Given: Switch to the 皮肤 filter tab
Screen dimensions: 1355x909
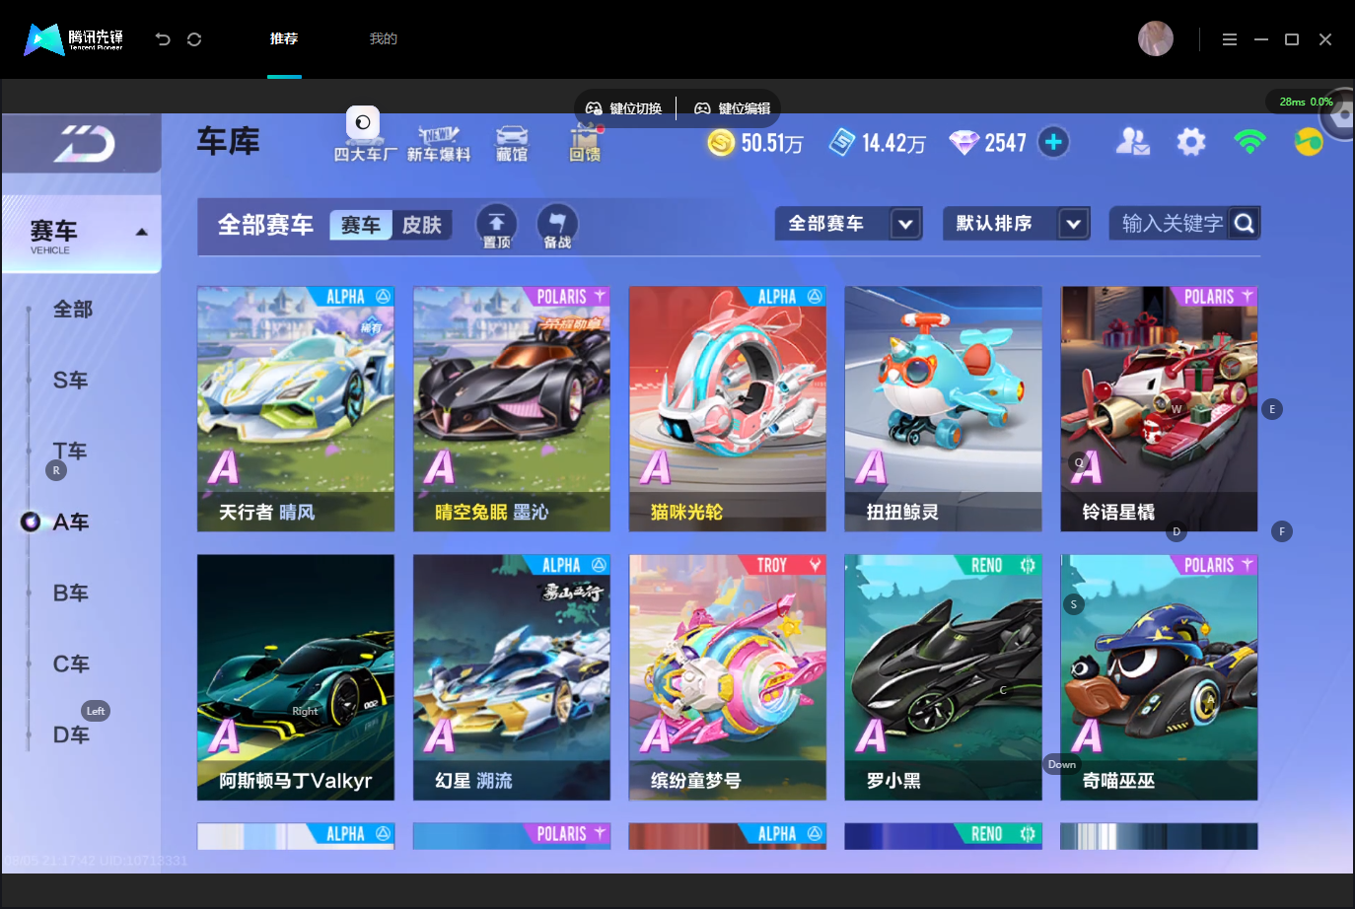Looking at the screenshot, I should point(422,225).
